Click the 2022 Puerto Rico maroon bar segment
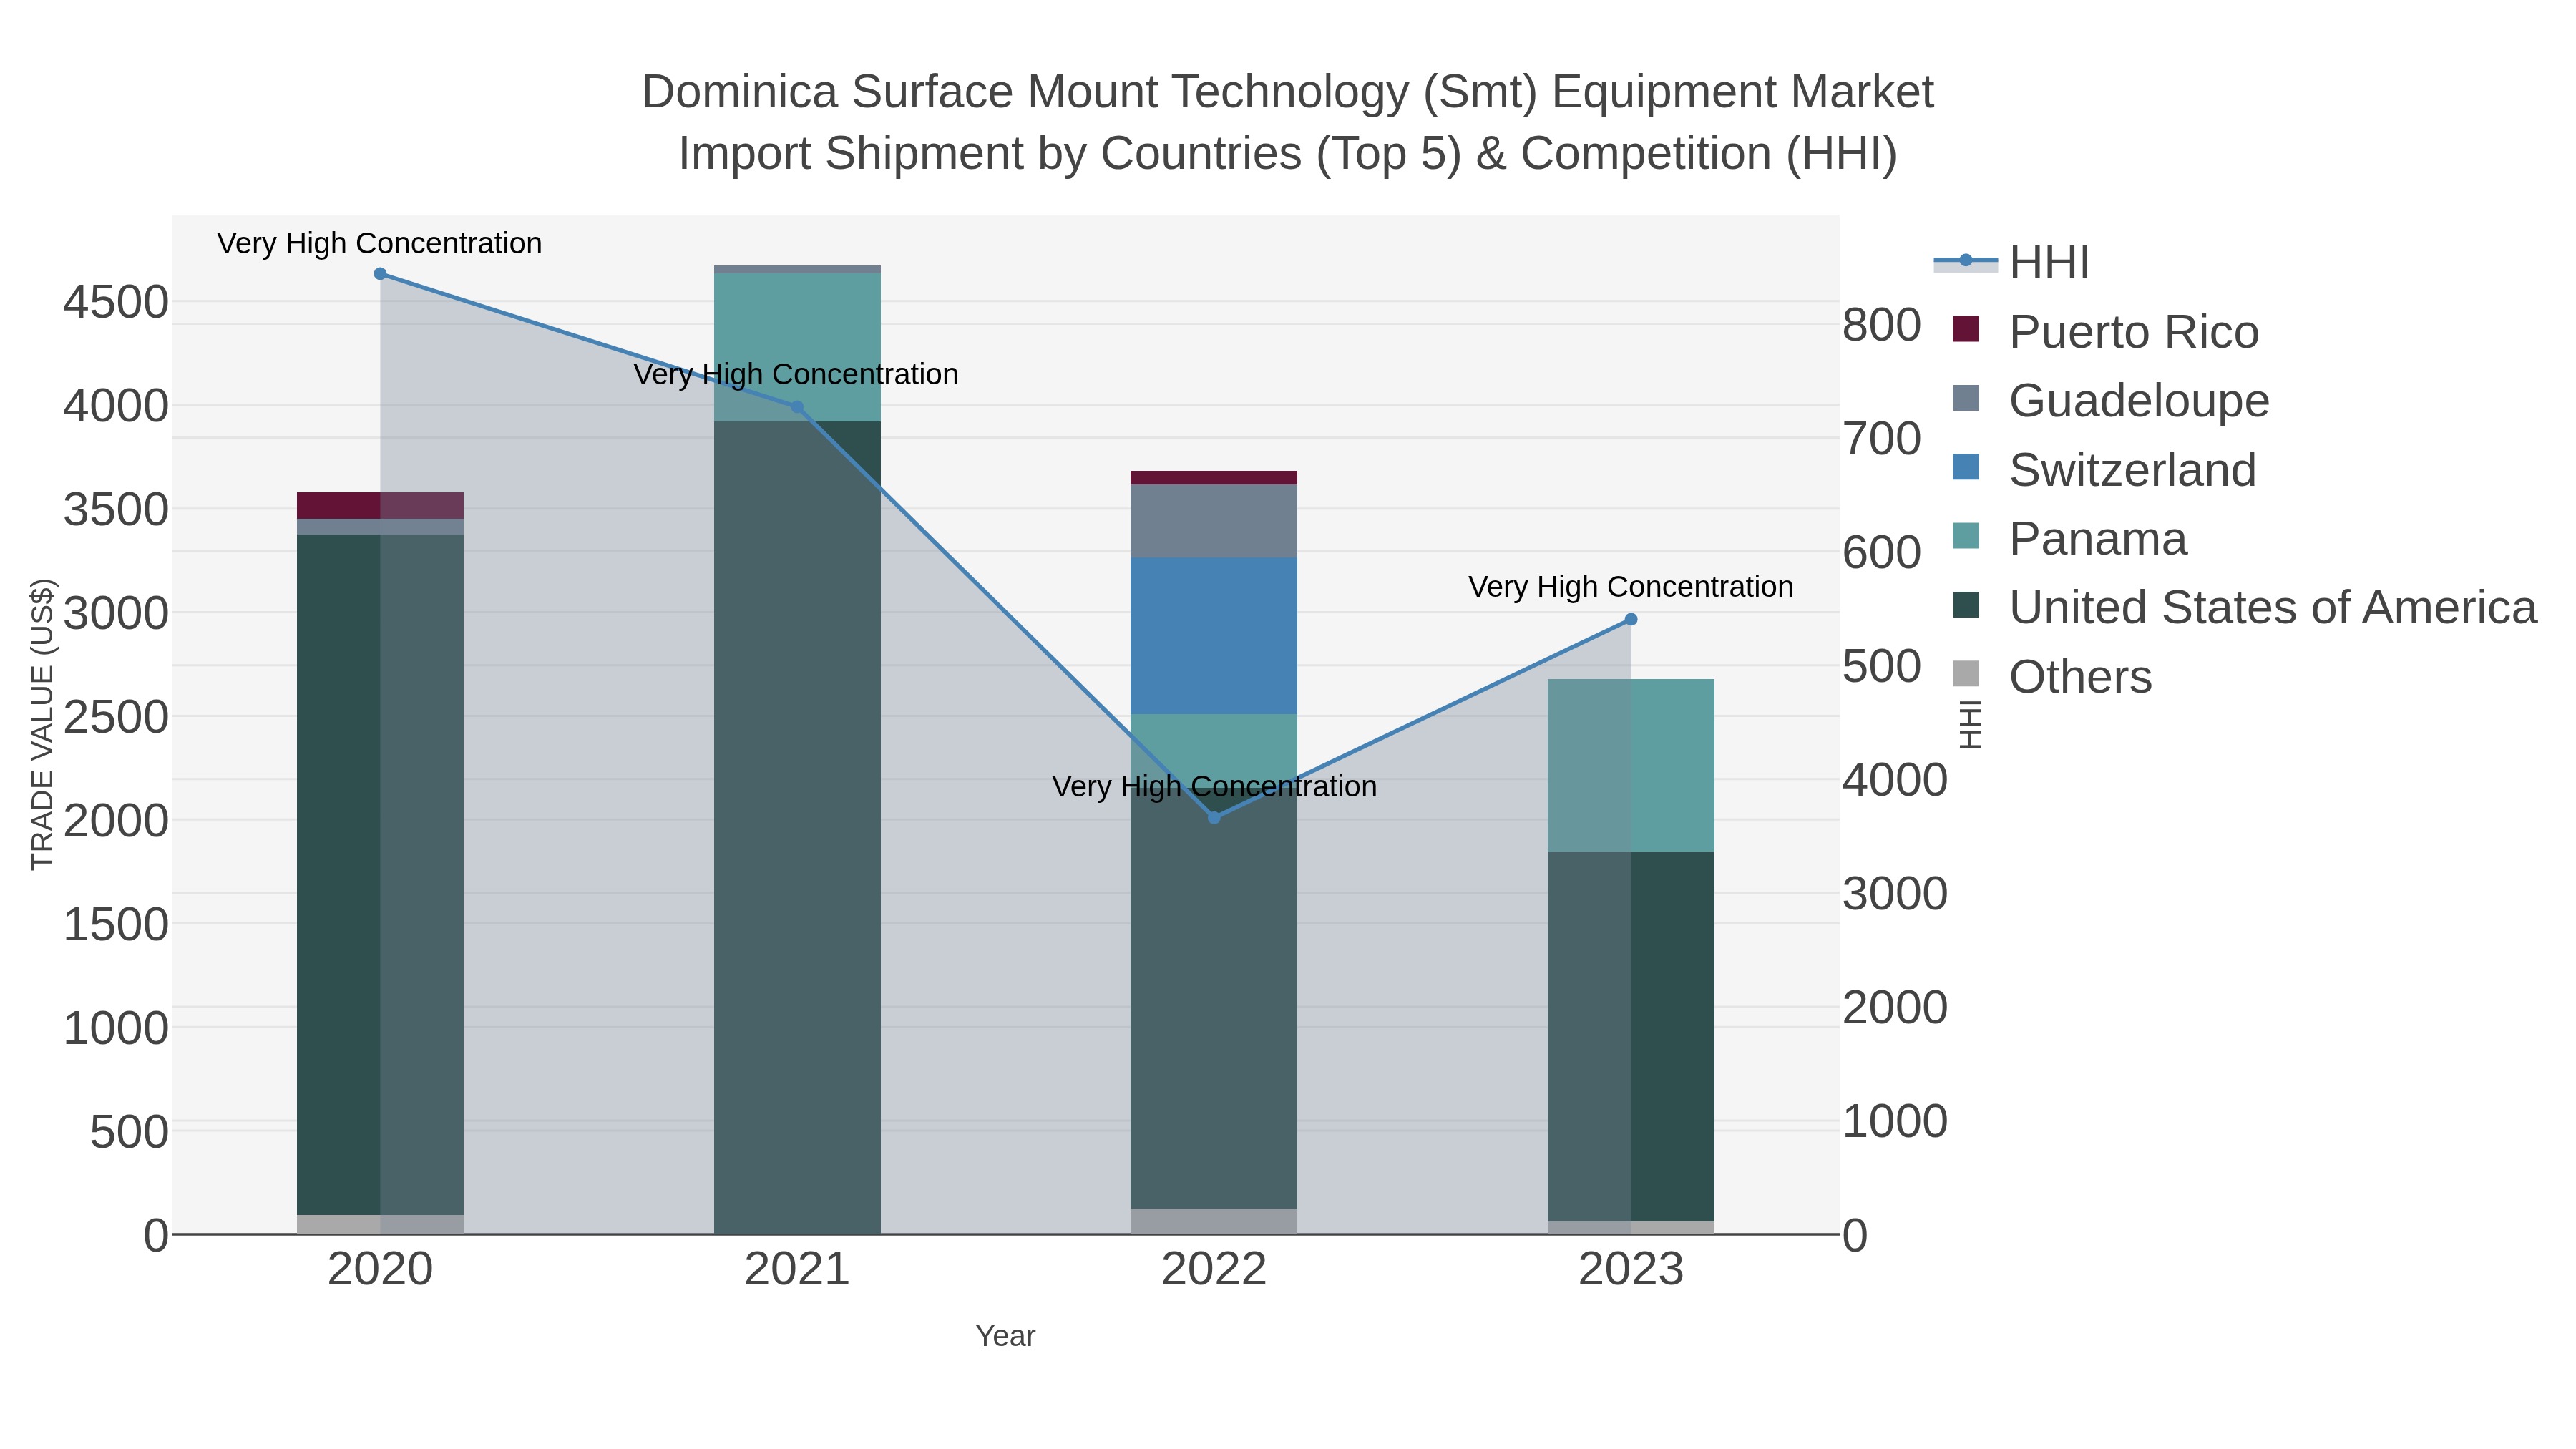The height and width of the screenshot is (1449, 2576). coord(1214,478)
